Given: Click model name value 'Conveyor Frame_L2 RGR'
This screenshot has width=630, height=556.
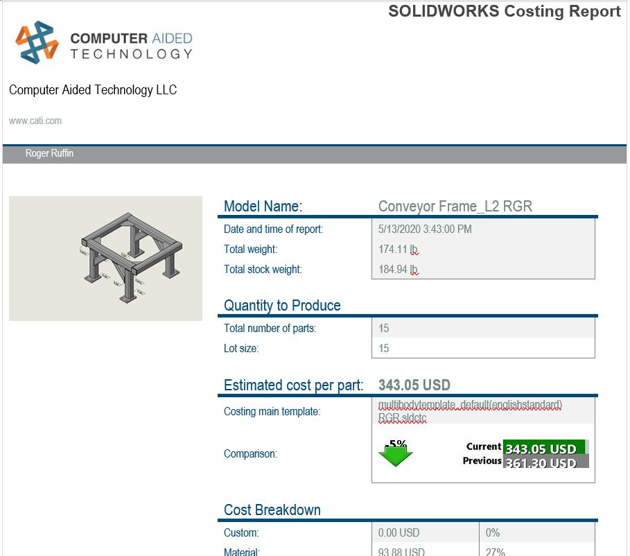Looking at the screenshot, I should tap(455, 206).
